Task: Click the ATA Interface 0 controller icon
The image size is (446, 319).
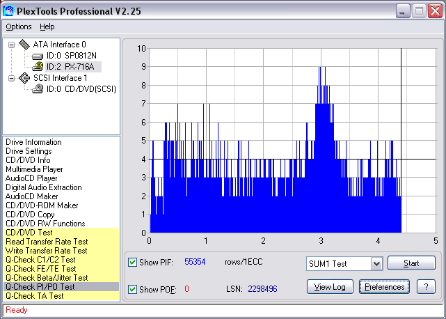Action: click(x=24, y=45)
